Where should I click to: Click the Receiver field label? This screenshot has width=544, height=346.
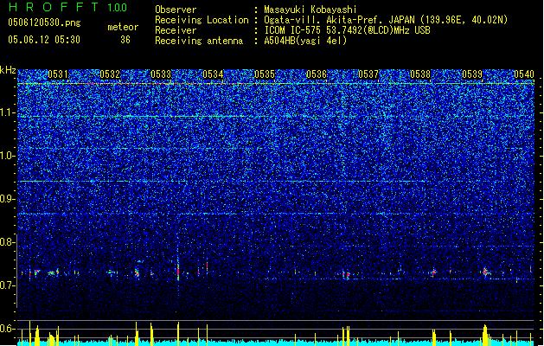176,30
